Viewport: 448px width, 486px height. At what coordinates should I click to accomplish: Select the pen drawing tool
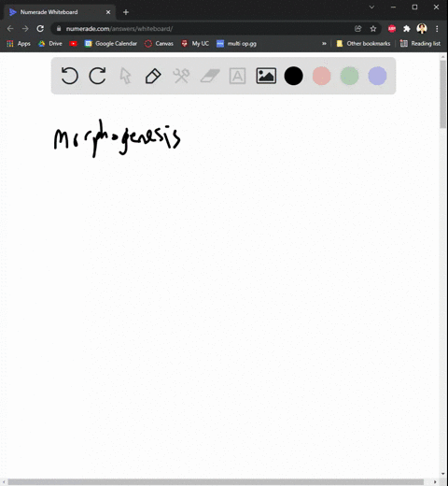pyautogui.click(x=153, y=76)
